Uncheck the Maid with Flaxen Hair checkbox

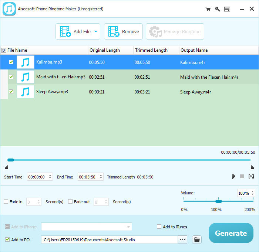click(11, 77)
